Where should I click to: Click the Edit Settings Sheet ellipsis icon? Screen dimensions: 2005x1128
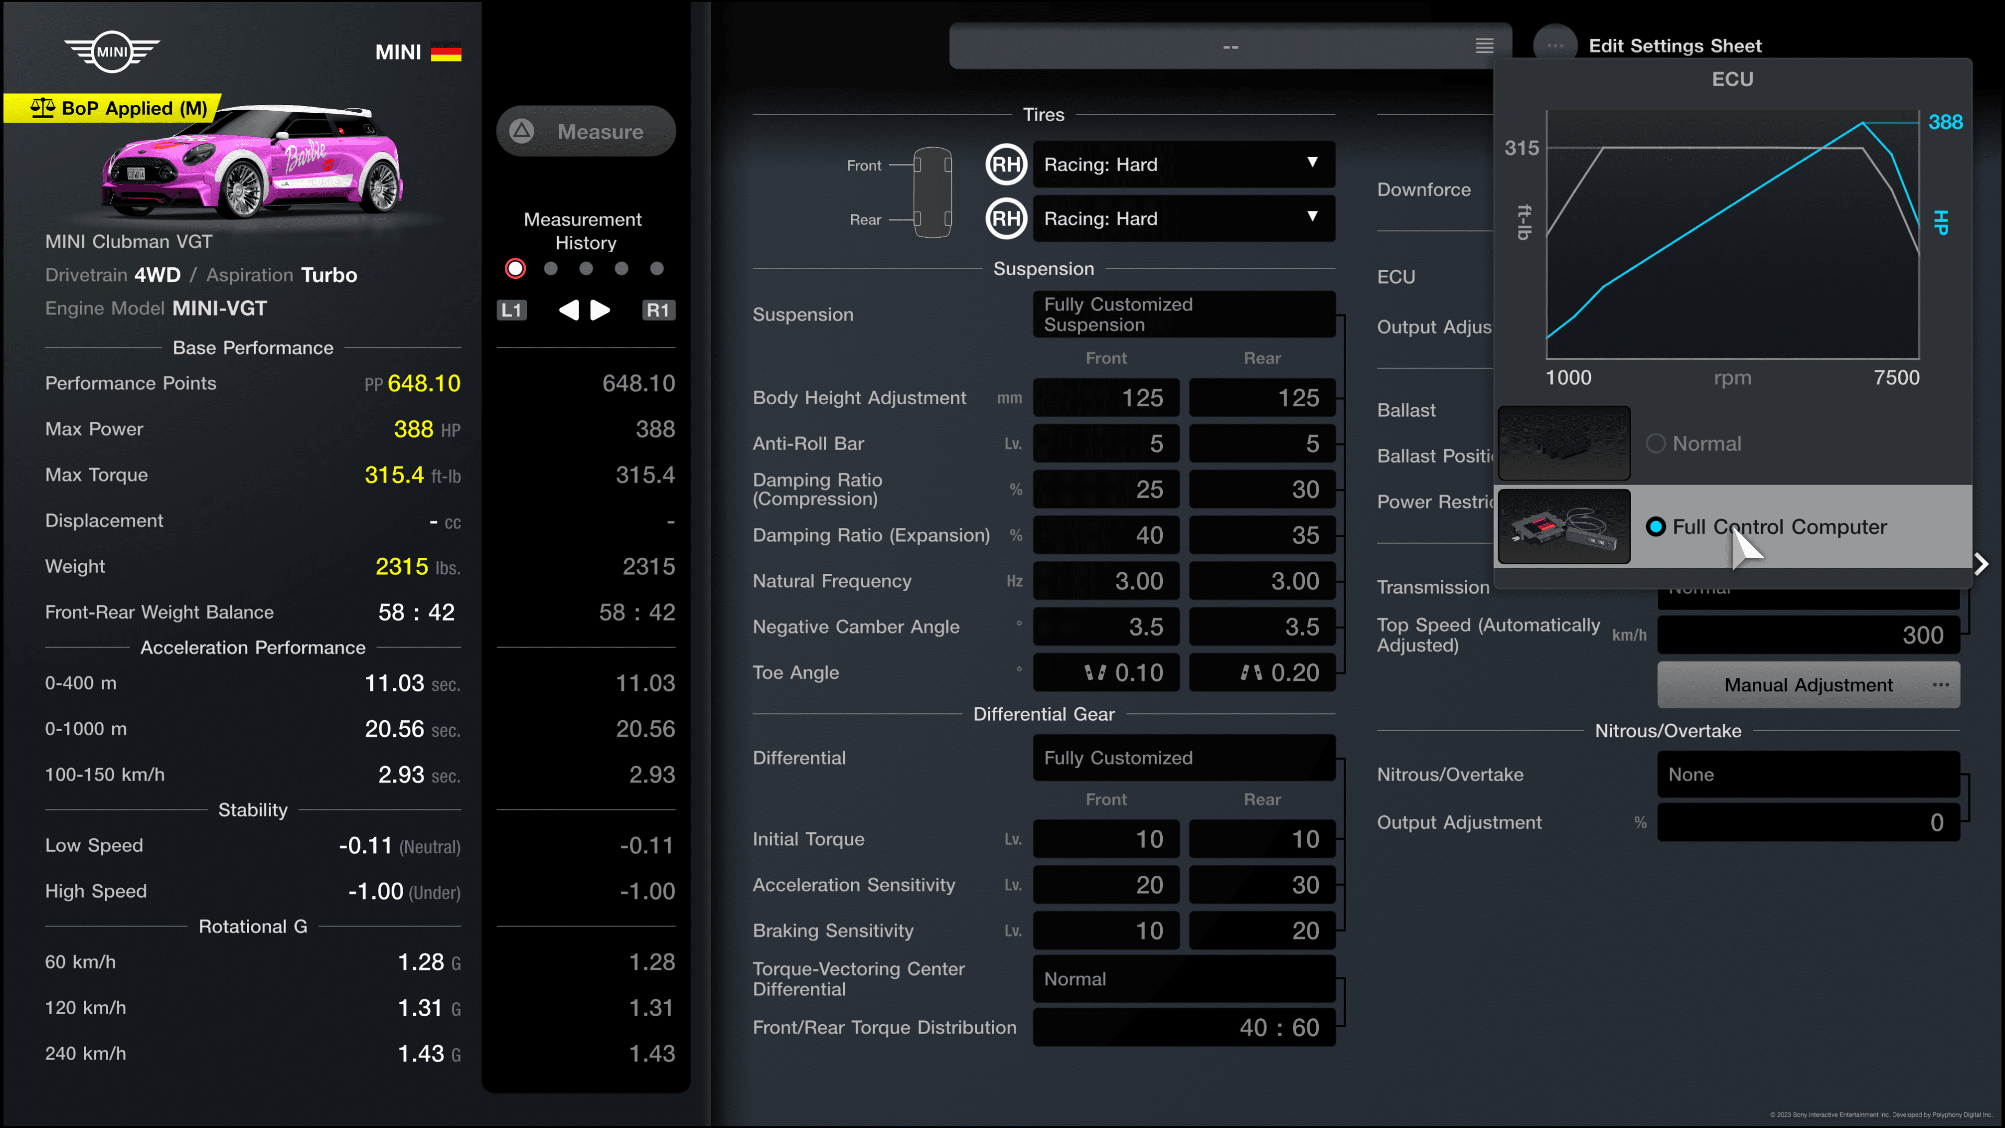point(1555,45)
